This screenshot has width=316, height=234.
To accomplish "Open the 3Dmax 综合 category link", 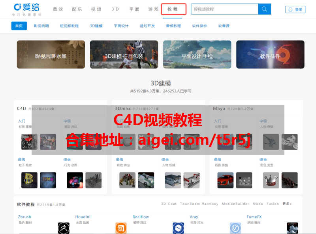I will pos(165,159).
